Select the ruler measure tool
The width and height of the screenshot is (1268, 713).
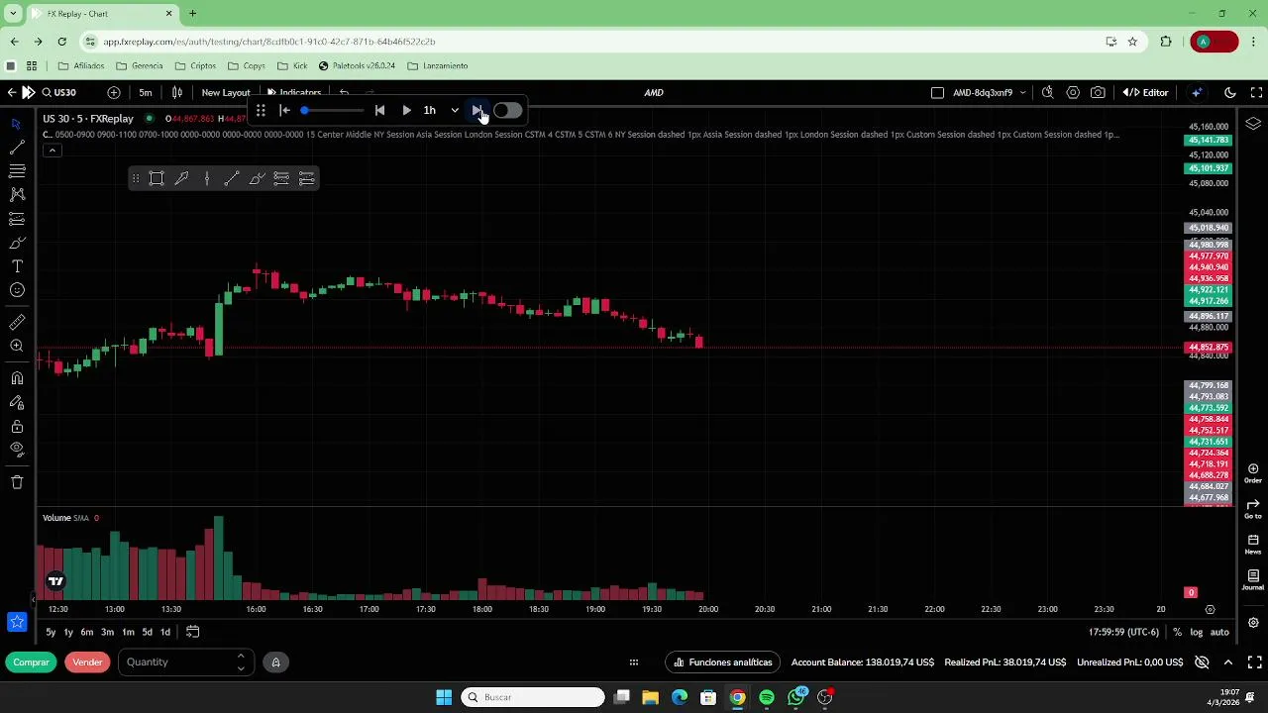tap(17, 322)
